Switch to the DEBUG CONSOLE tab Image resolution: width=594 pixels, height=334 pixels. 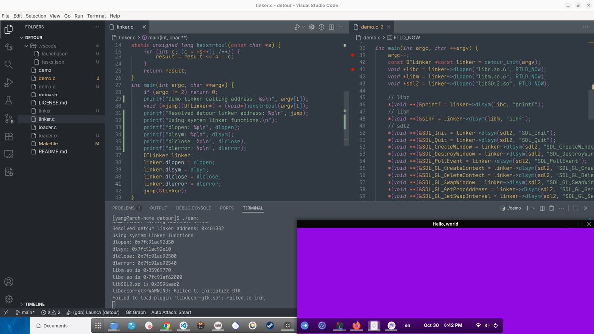194,208
